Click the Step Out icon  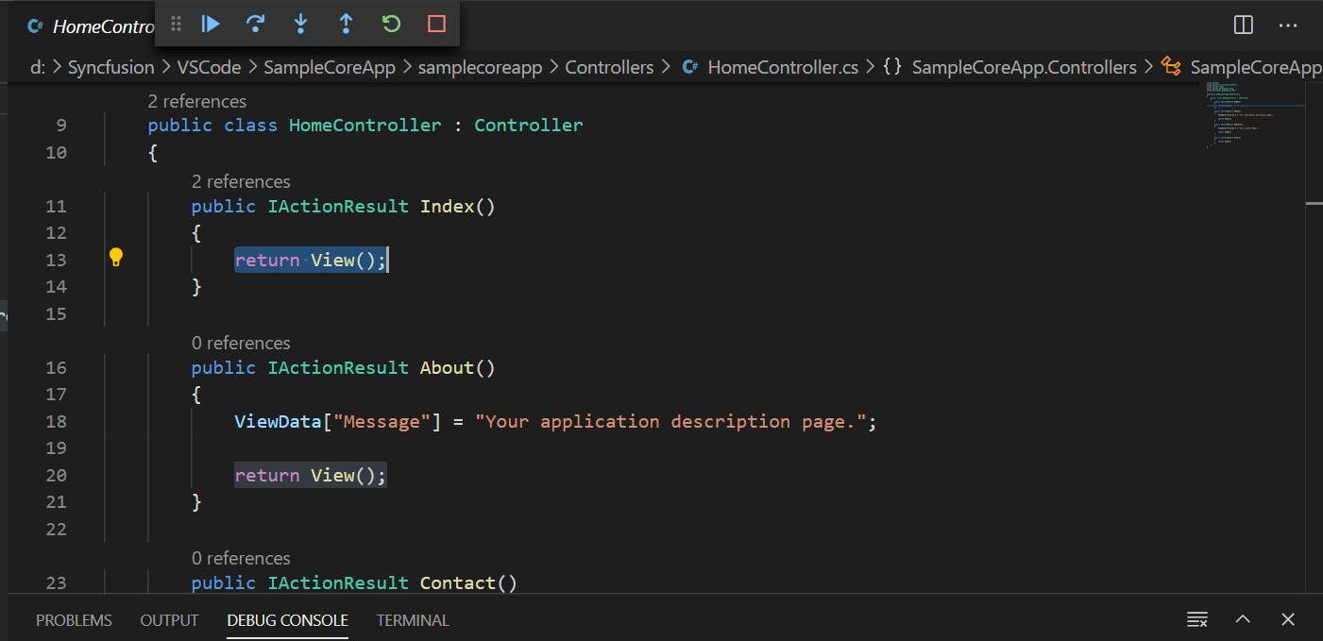tap(346, 24)
